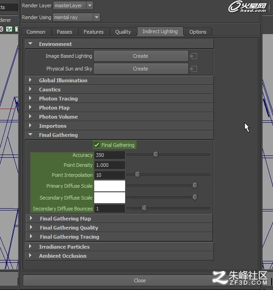Click the Accuracy label
Viewport: 273px width, 290px height.
click(82, 155)
